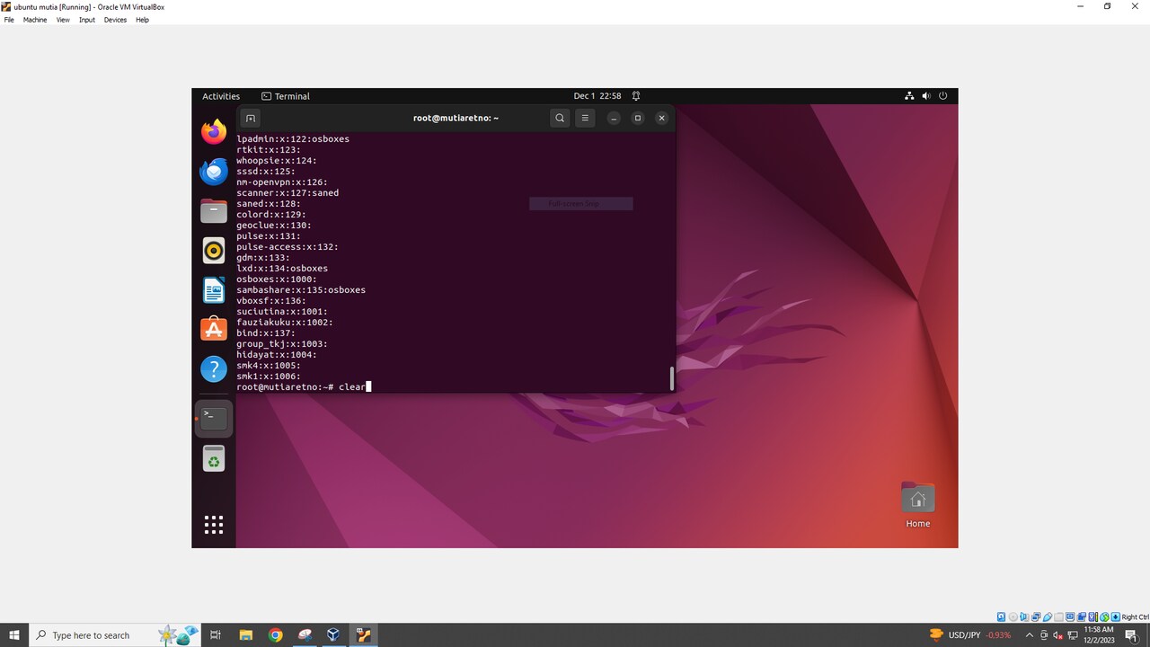
Task: Open Firefox from the Ubuntu dock
Action: [214, 132]
